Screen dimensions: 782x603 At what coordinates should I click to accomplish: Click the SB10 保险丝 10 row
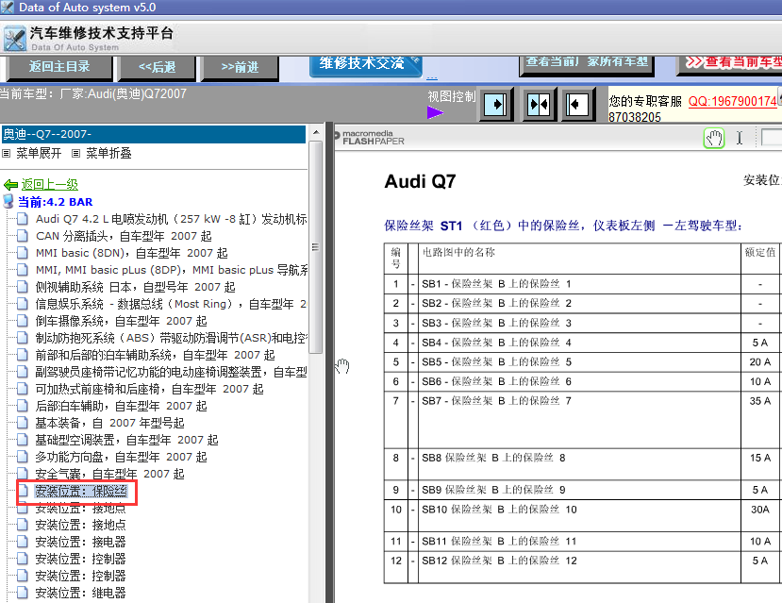(x=499, y=510)
